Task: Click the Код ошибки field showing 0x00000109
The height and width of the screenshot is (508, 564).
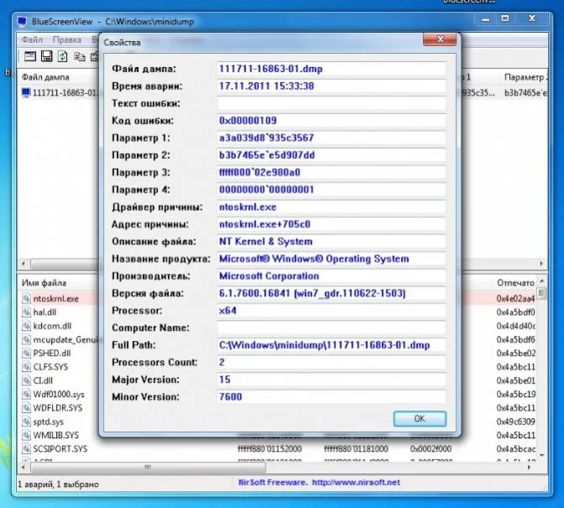Action: click(332, 120)
